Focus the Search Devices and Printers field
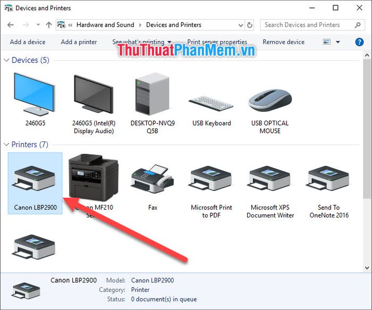This screenshot has height=310, width=372. (x=312, y=25)
